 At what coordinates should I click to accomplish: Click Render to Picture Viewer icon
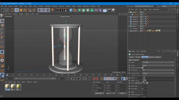pyautogui.click(x=62, y=10)
